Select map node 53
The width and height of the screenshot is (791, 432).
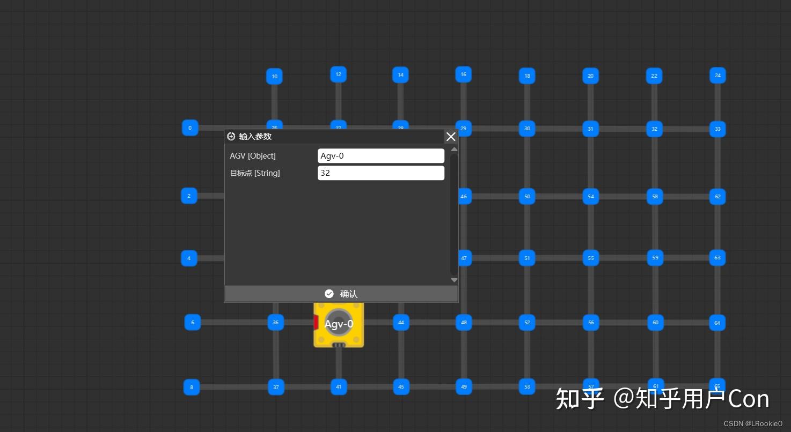click(x=527, y=386)
